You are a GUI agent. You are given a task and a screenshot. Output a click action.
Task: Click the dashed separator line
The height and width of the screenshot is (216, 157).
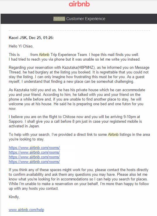[x=79, y=30]
